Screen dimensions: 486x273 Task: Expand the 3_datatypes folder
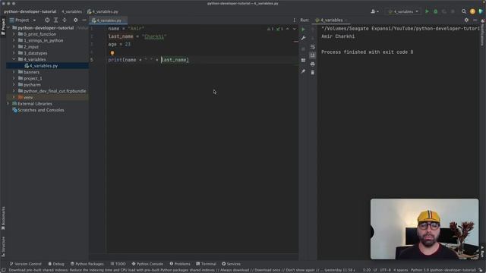point(14,53)
